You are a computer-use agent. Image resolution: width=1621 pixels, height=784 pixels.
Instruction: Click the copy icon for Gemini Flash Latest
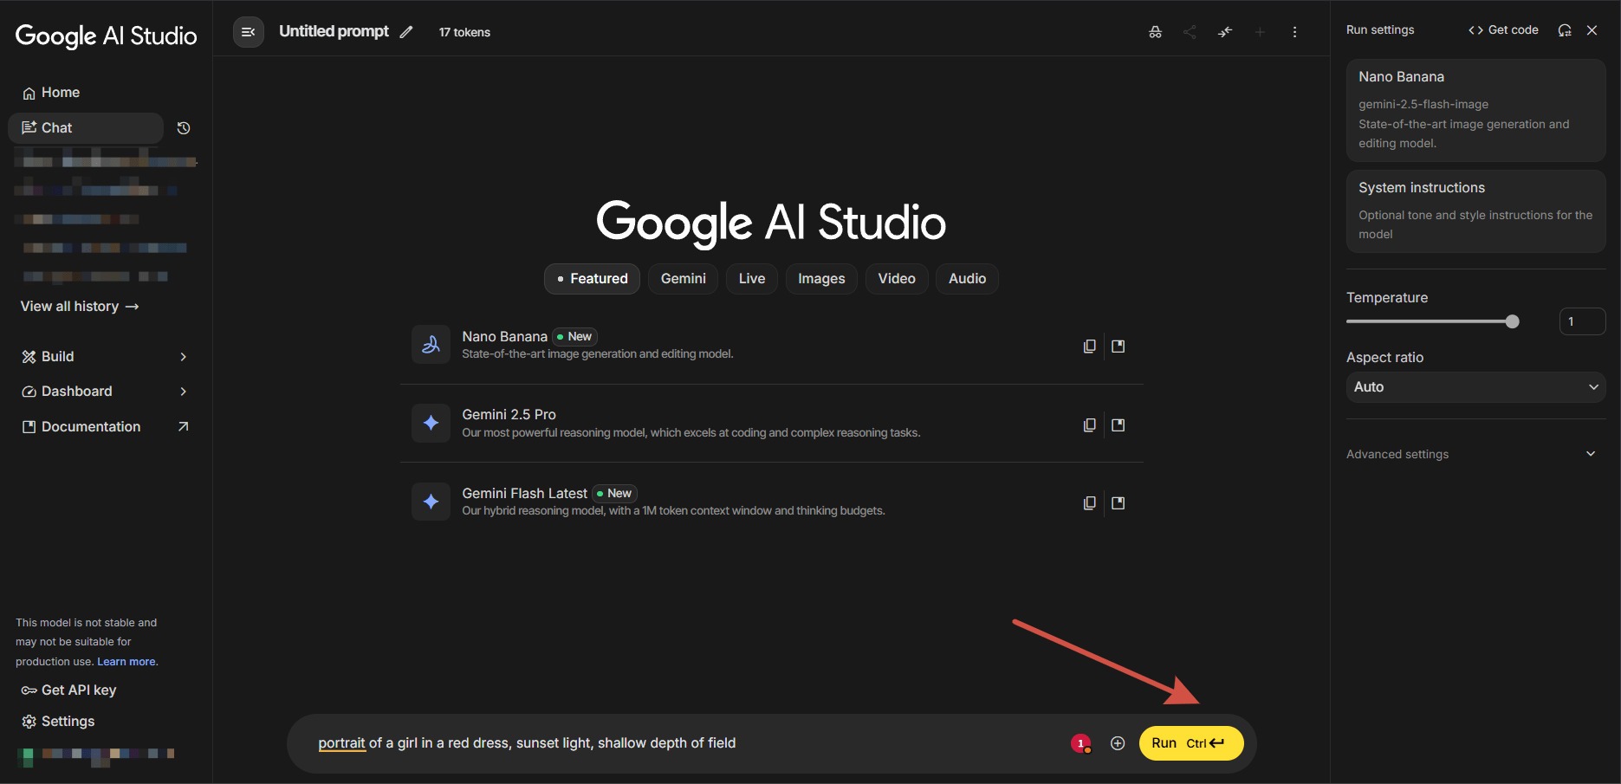pyautogui.click(x=1089, y=503)
